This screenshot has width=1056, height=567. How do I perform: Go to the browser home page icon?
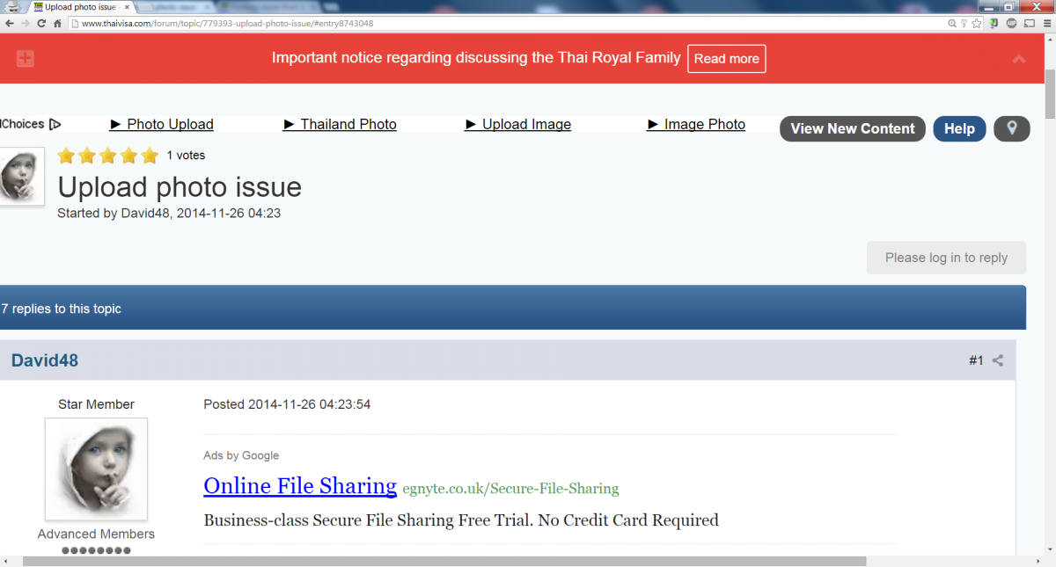tap(57, 24)
